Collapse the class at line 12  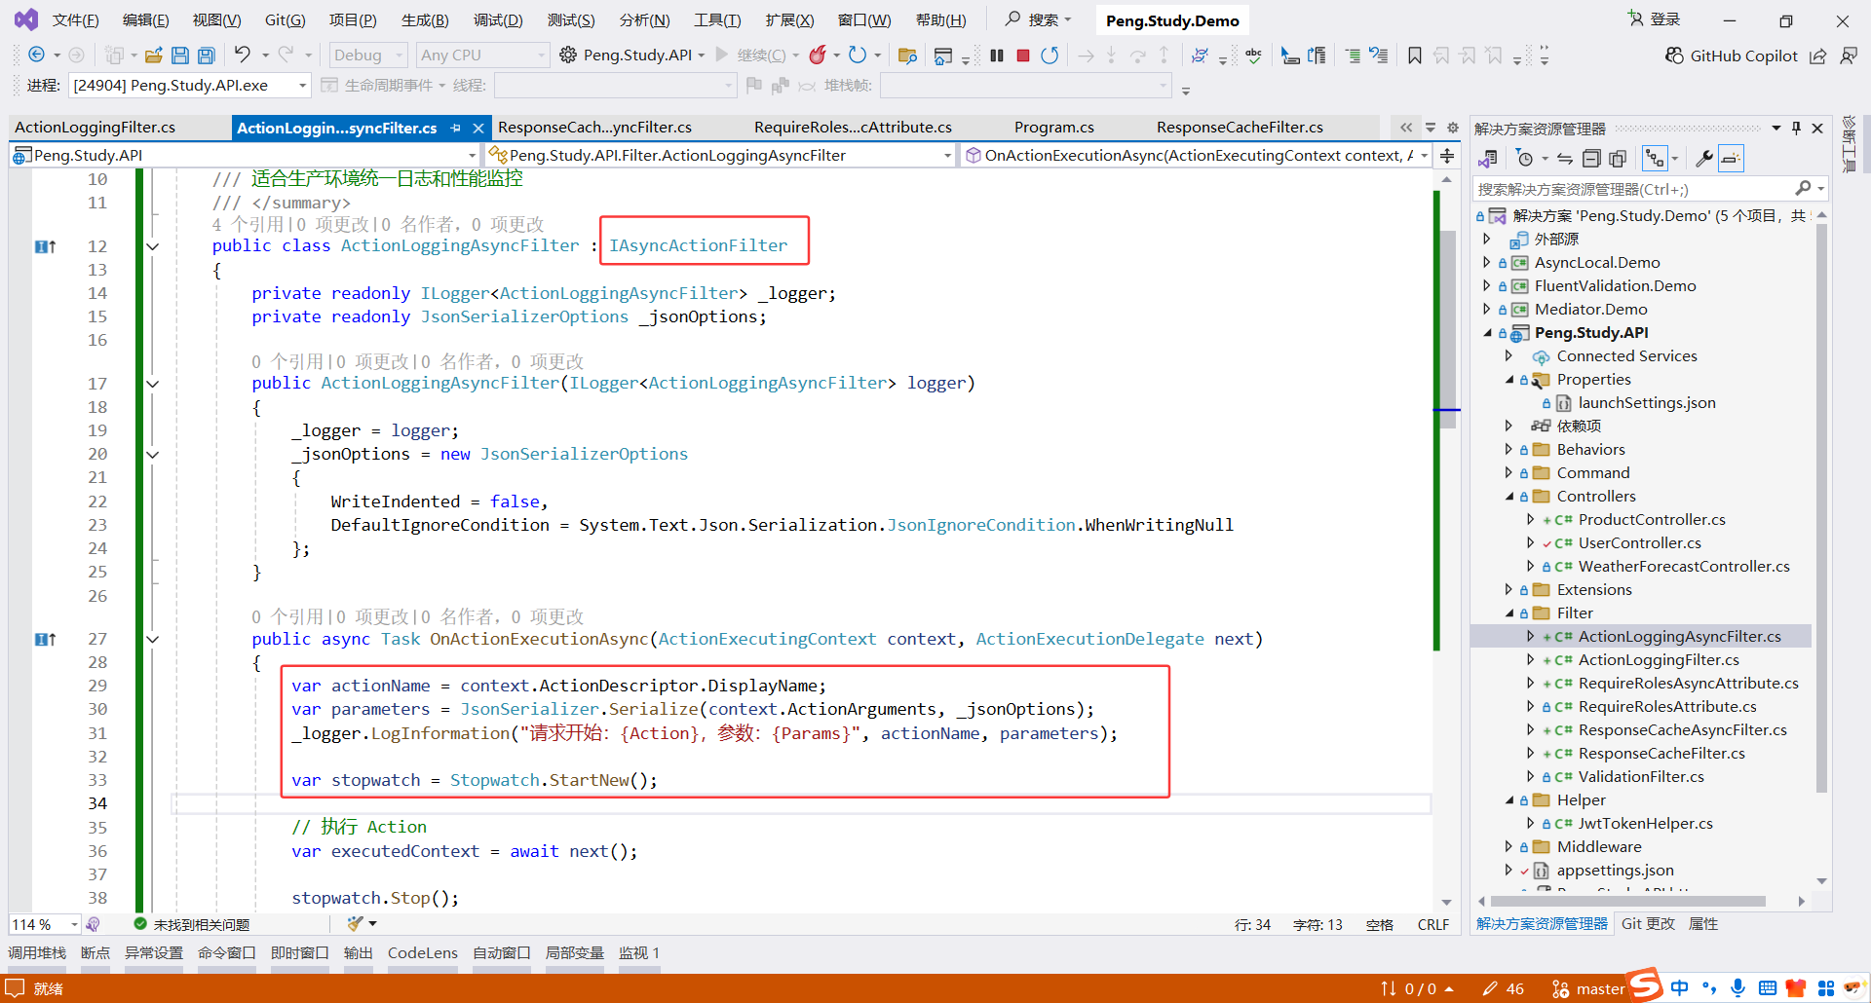pos(153,246)
